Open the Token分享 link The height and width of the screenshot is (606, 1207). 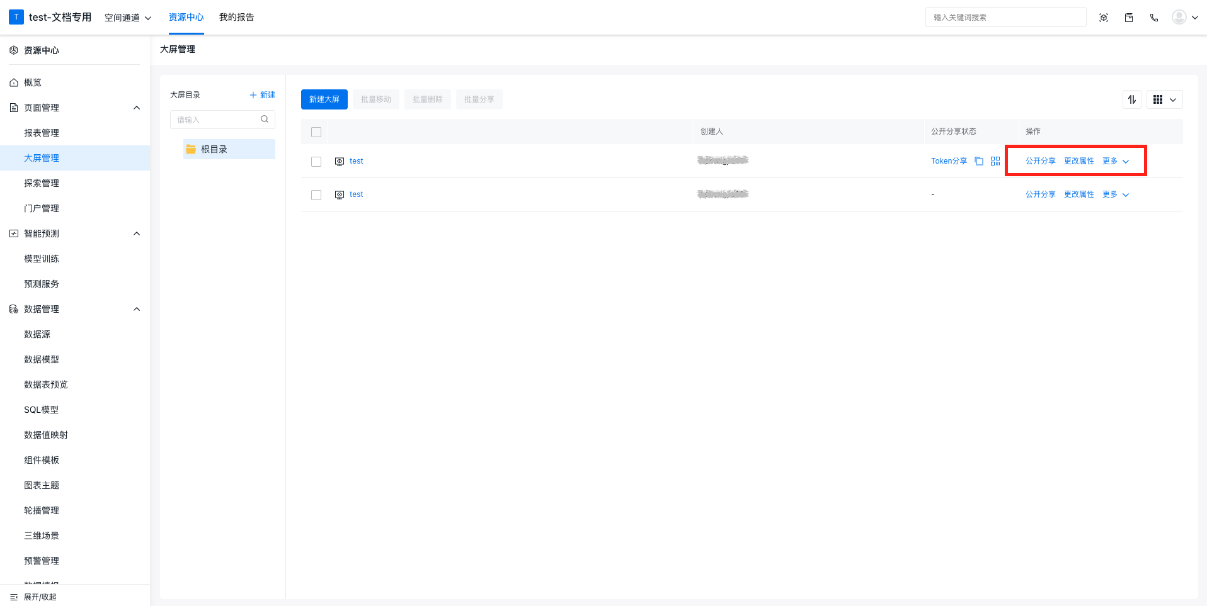[x=949, y=161]
